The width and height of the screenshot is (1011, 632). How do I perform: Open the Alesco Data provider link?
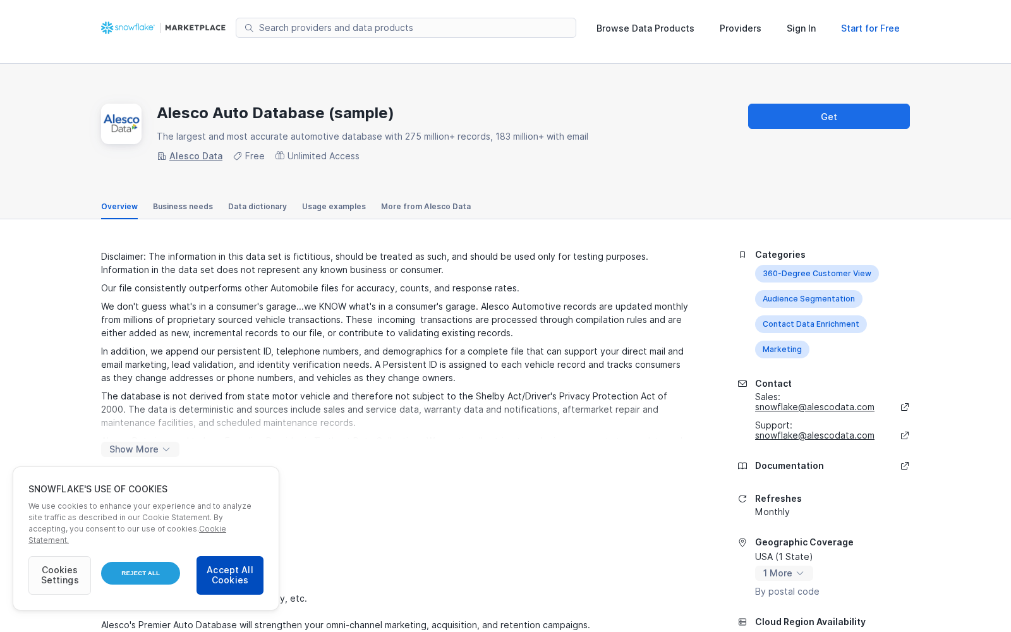point(196,156)
